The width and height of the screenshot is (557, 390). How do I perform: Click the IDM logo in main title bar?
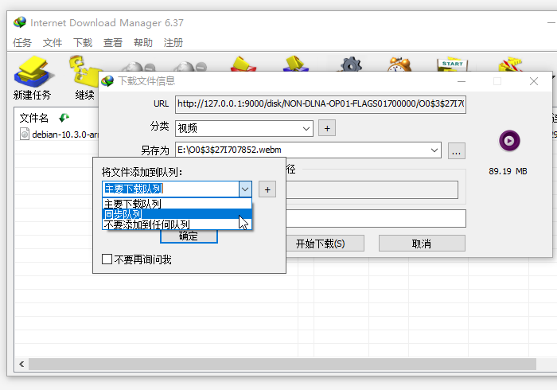[x=20, y=22]
